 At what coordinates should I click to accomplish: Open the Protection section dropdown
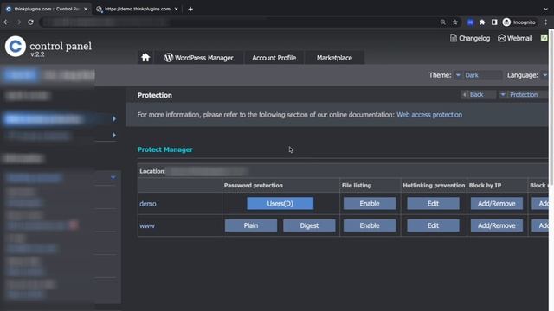tap(523, 94)
